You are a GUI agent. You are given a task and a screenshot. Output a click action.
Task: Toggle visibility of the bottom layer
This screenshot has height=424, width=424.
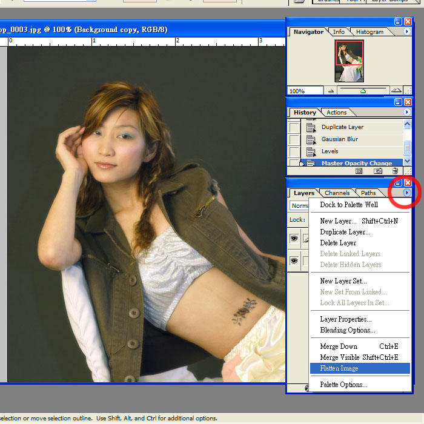[294, 260]
